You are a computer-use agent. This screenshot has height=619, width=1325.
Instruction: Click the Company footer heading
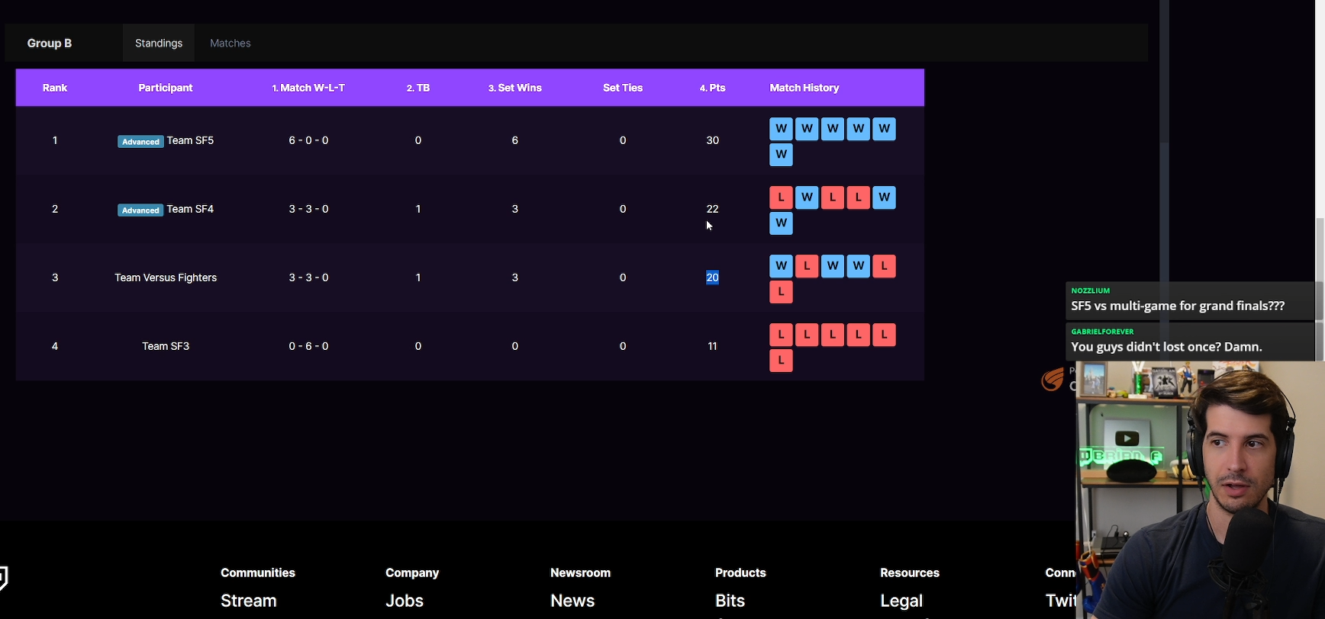tap(412, 572)
